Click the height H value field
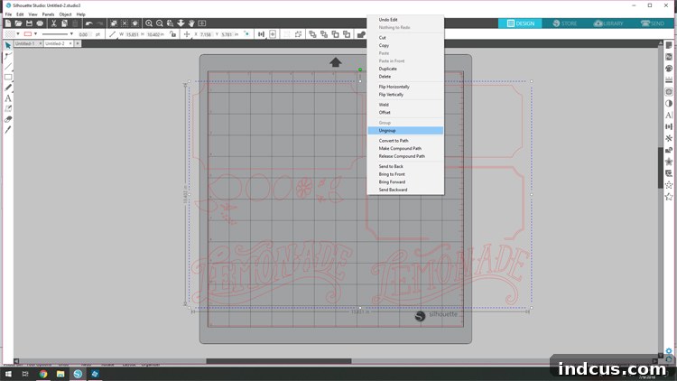Viewport: 677px width, 381px height. 153,34
